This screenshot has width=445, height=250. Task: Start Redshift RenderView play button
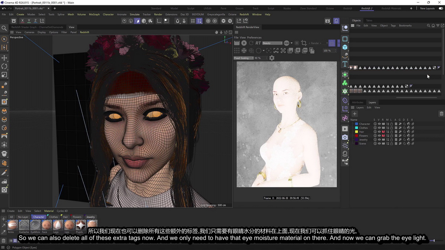click(244, 43)
